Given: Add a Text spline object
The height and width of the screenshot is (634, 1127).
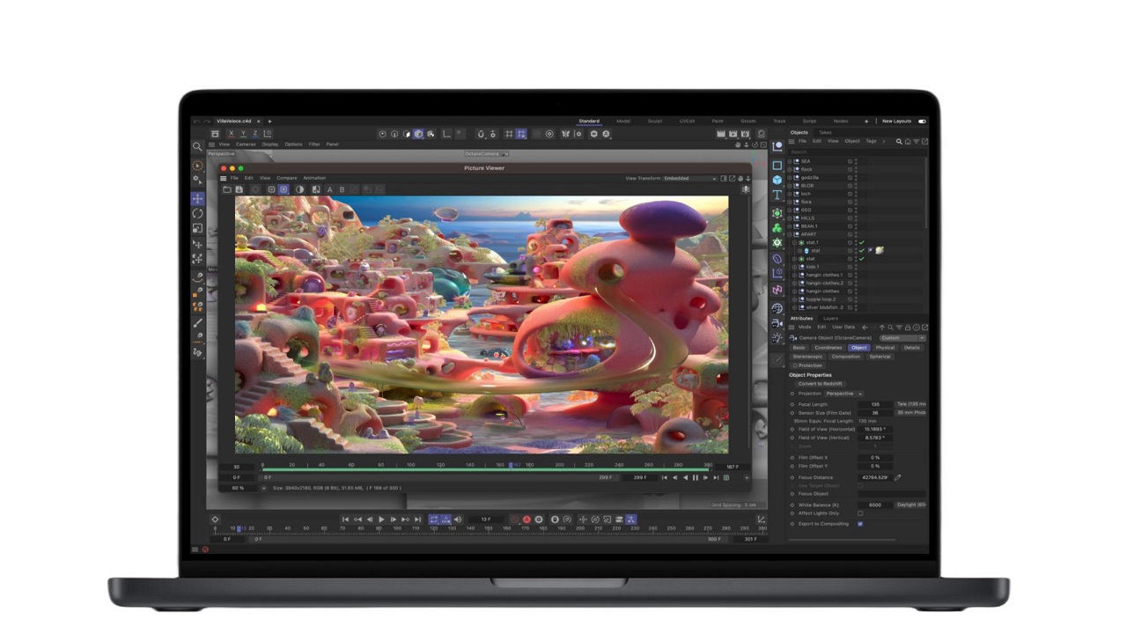Looking at the screenshot, I should 777,195.
